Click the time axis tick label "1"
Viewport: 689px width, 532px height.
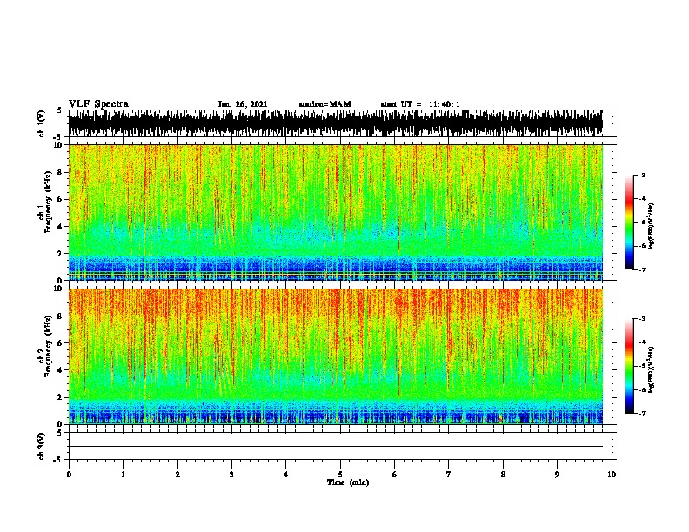pos(123,475)
